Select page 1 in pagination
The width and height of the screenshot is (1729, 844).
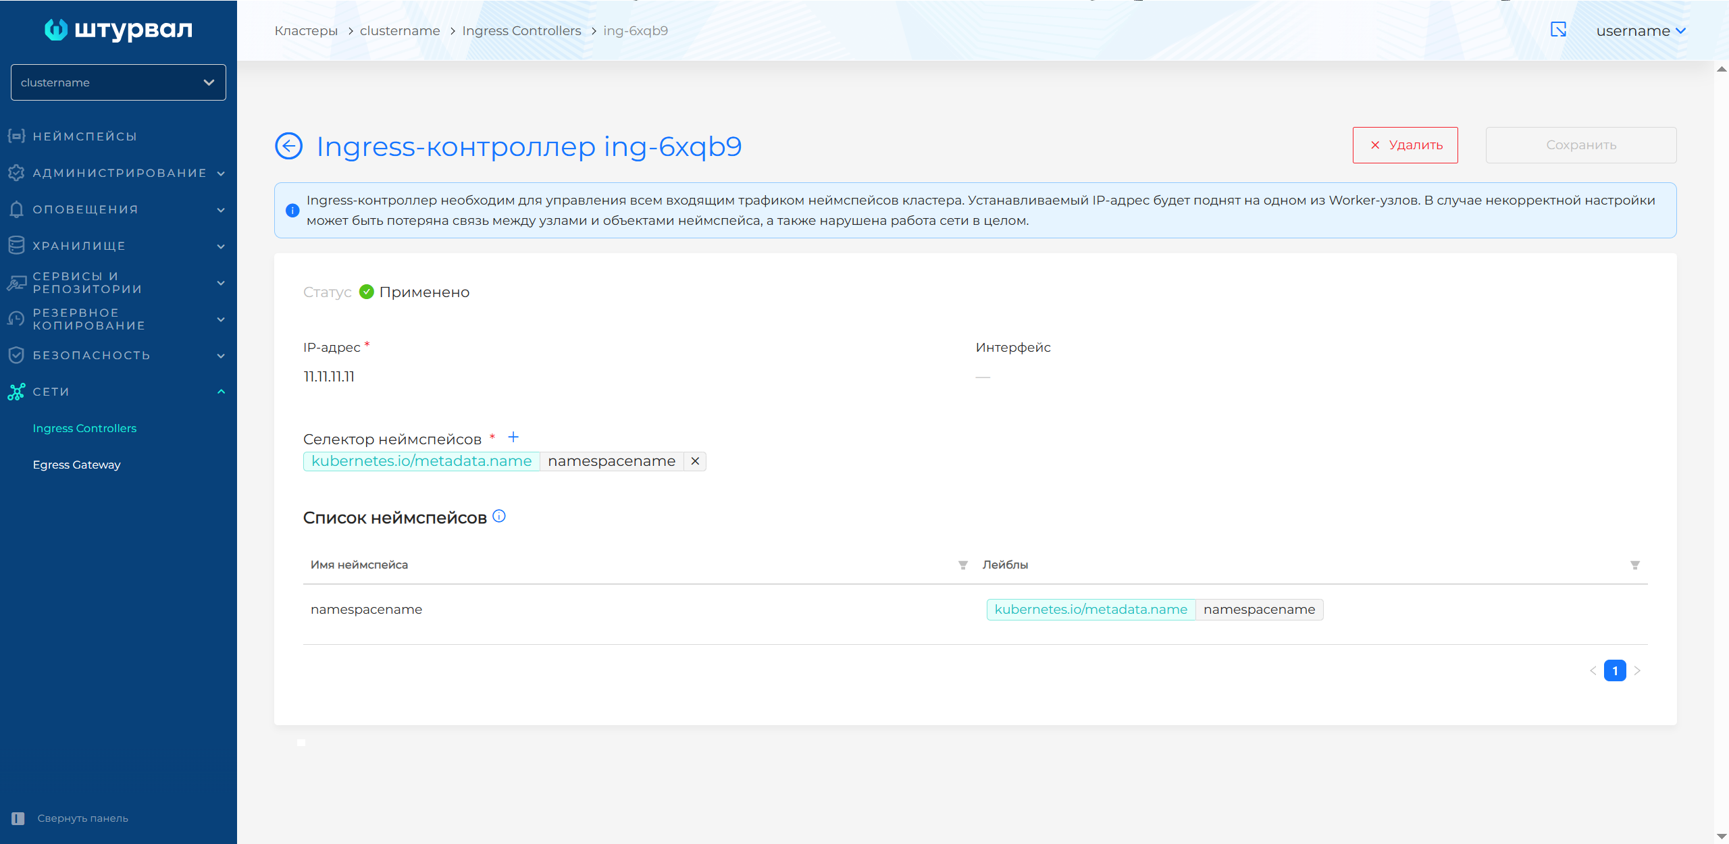tap(1615, 670)
